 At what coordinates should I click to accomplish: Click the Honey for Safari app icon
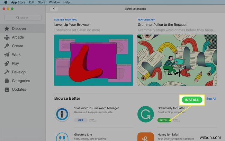pos(146,137)
